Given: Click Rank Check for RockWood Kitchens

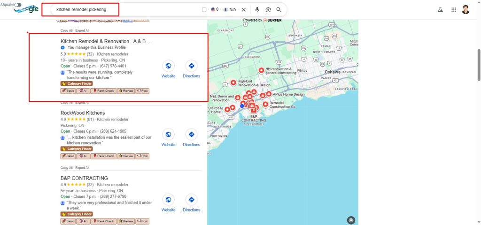Looking at the screenshot, I should pyautogui.click(x=103, y=156).
